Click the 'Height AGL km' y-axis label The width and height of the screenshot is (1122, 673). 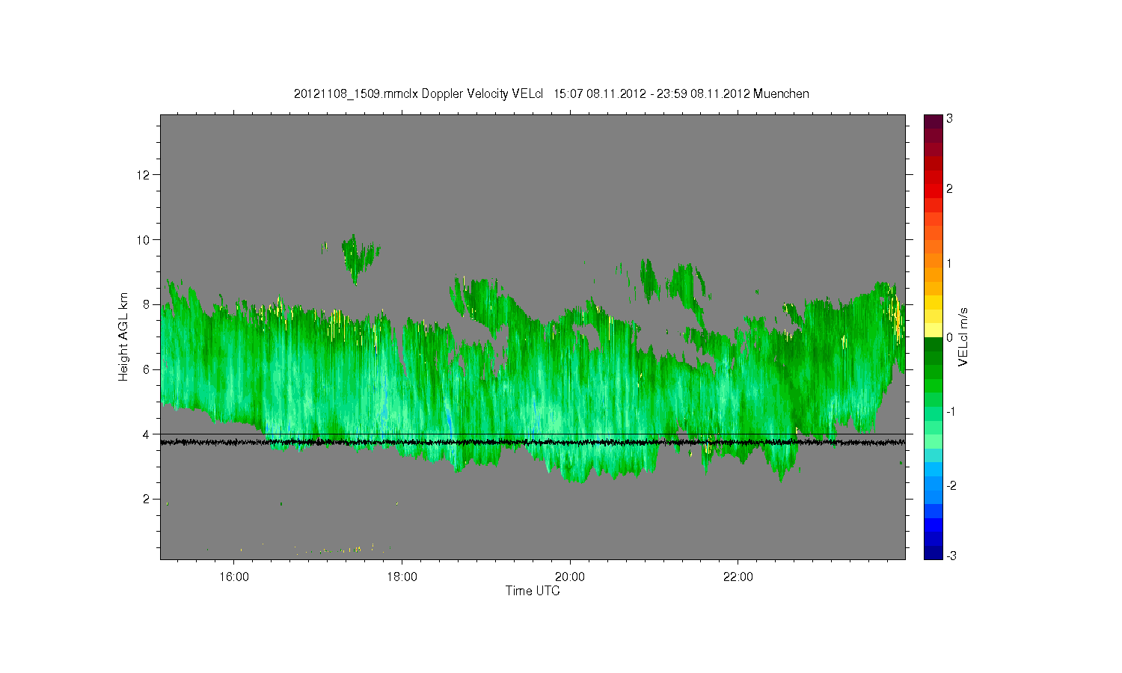tap(123, 336)
